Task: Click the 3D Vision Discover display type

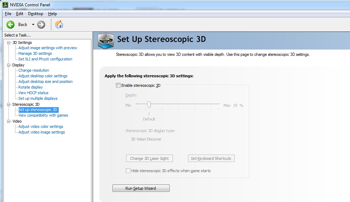Action: tap(146, 139)
